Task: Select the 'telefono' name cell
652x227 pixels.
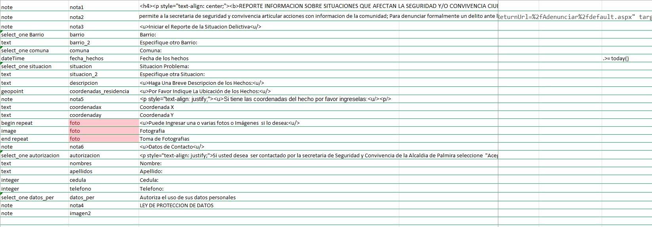Action: point(104,189)
